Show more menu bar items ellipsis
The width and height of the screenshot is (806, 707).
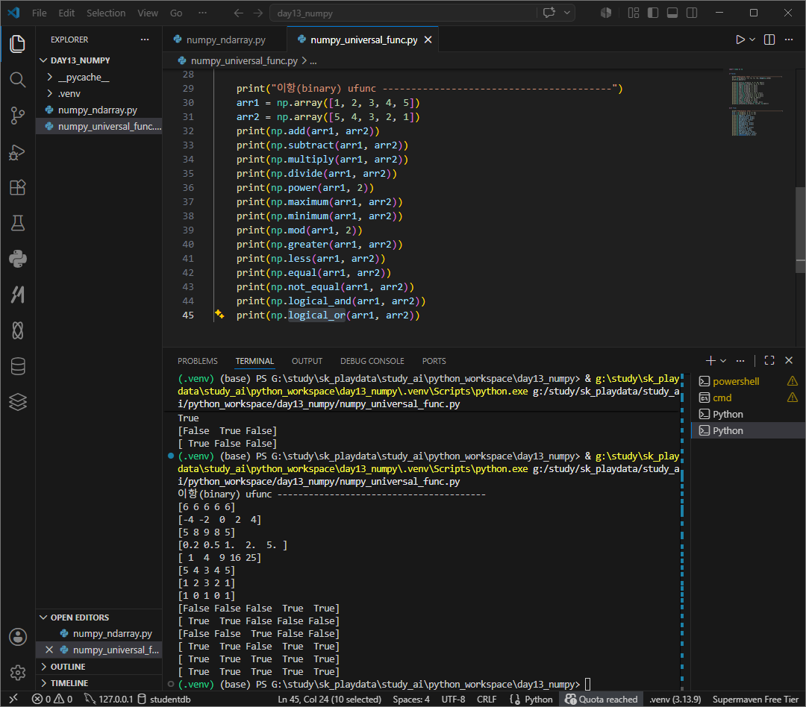[202, 13]
